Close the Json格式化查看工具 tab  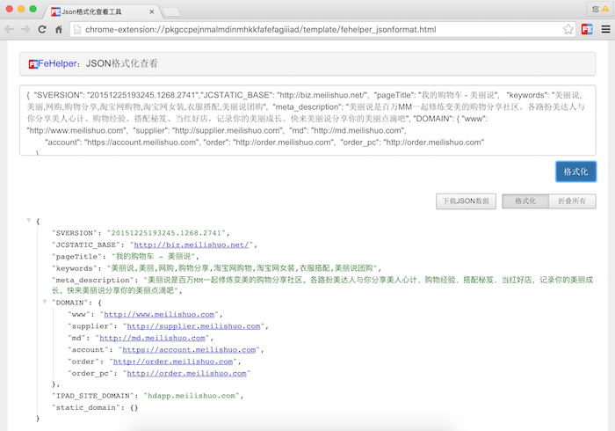[151, 11]
